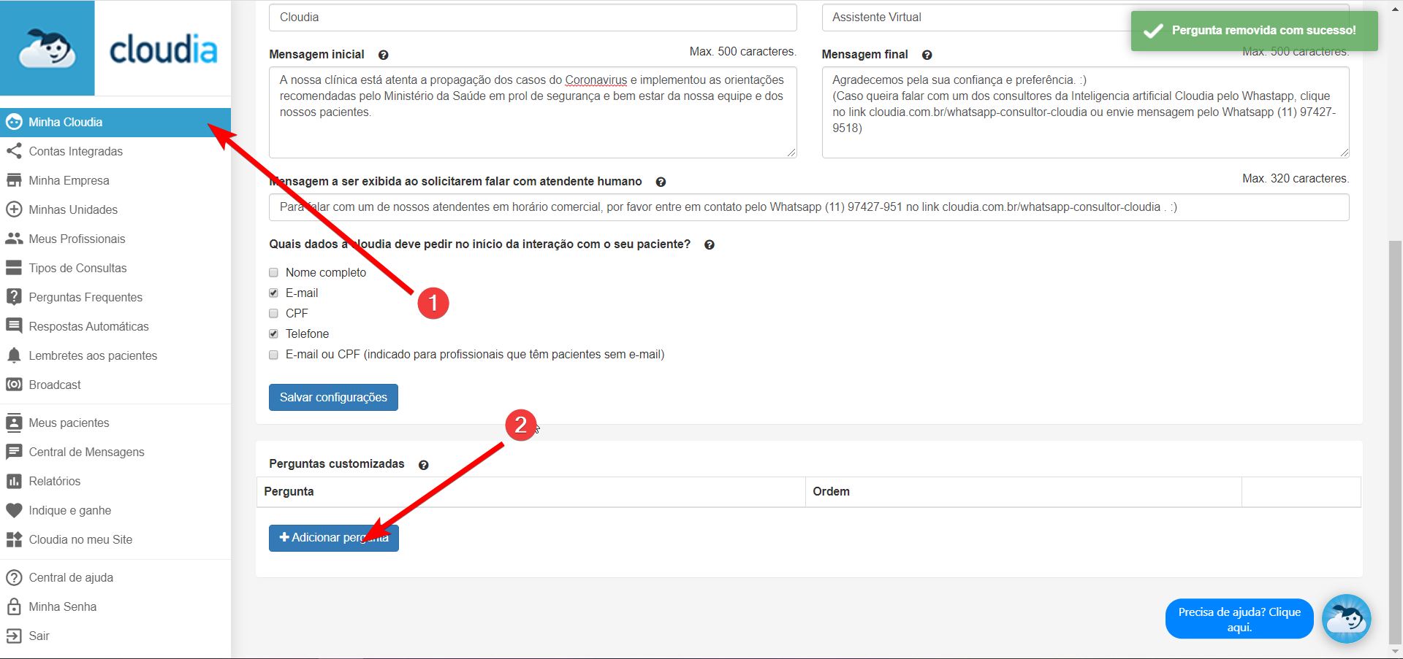This screenshot has width=1403, height=659.
Task: Click the Cloudia no meu Site widgets icon
Action: tap(14, 539)
